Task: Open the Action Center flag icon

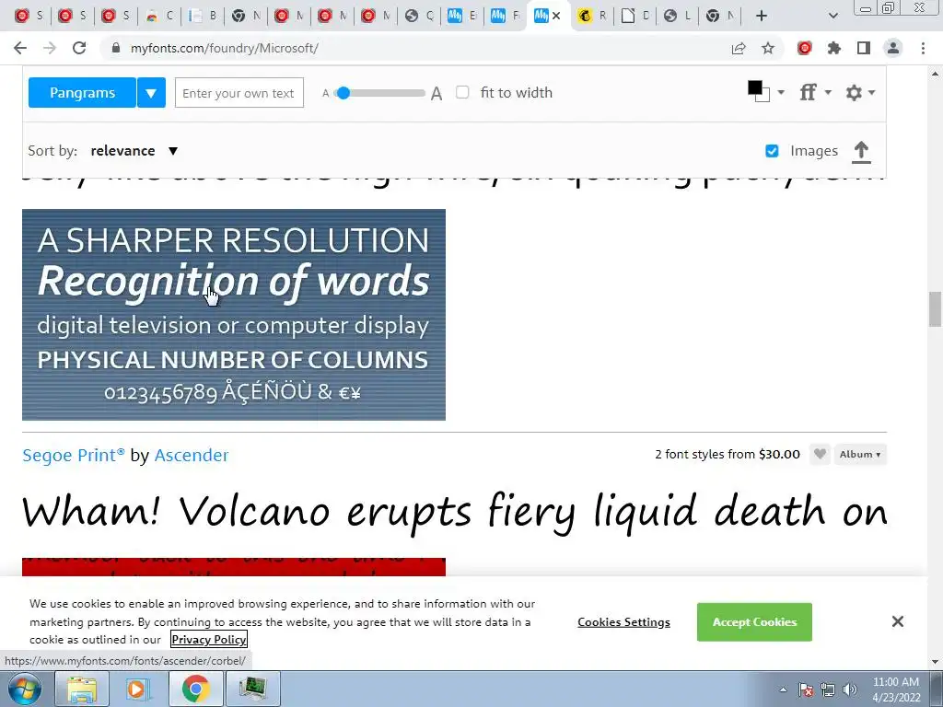Action: click(806, 690)
